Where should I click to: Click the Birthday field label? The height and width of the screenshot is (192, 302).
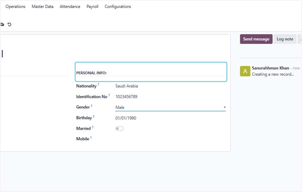[84, 118]
